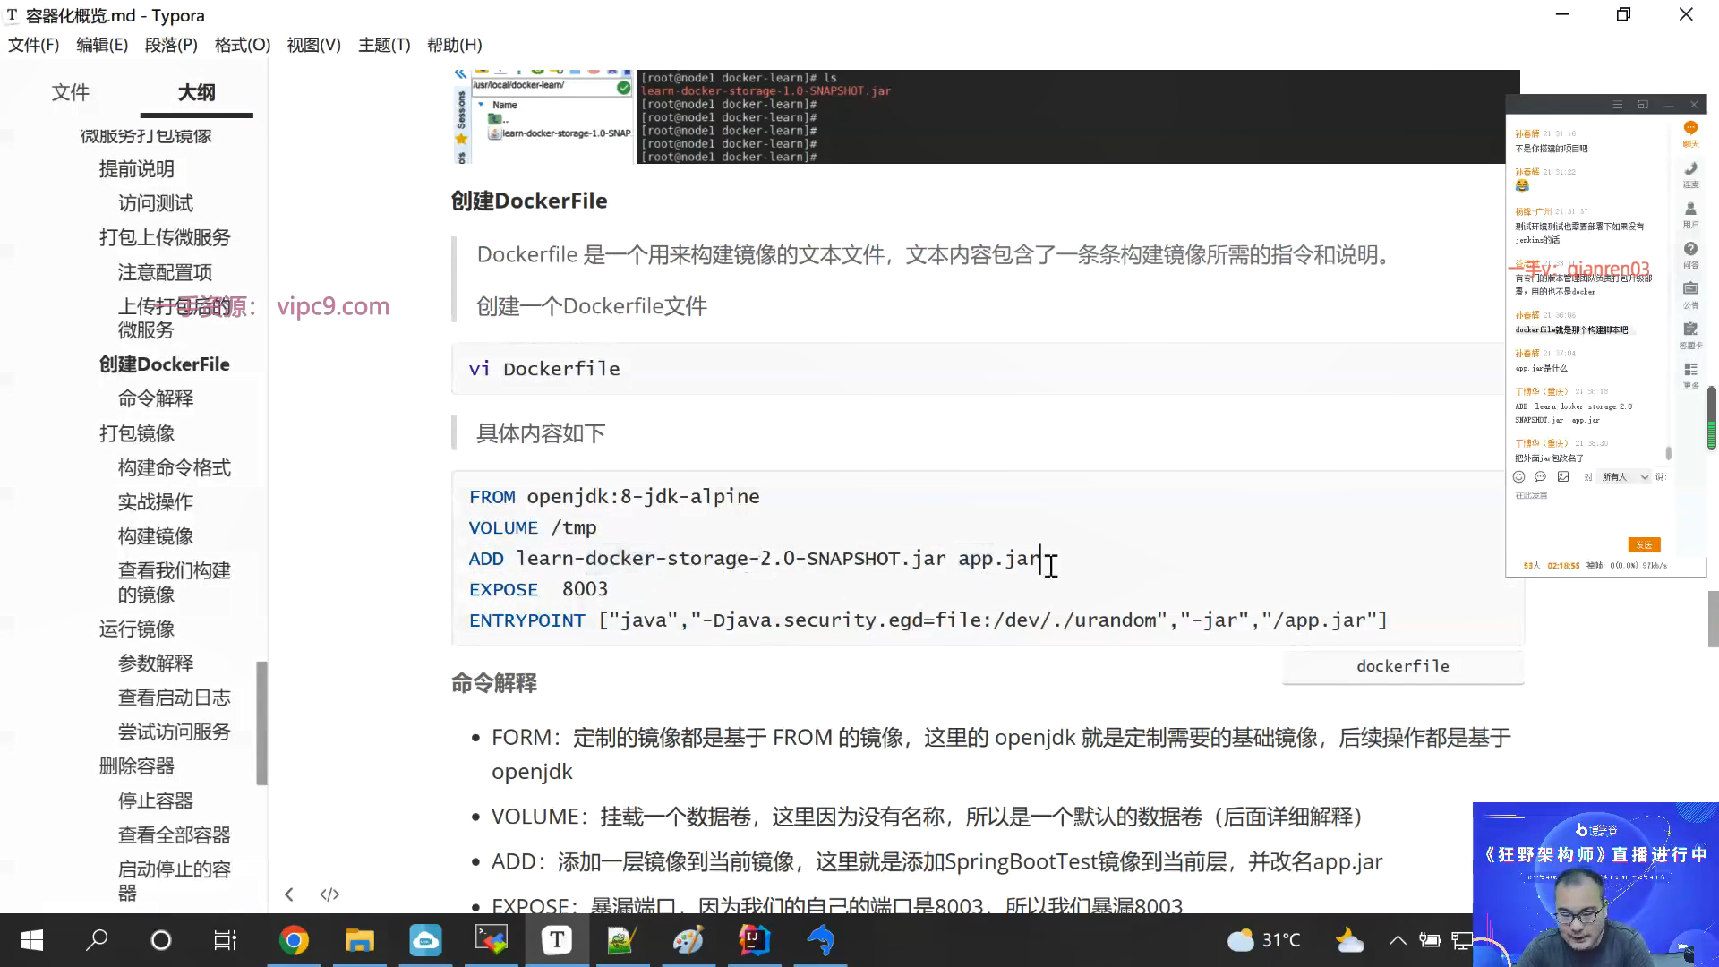Open the dockerfile language selector
The image size is (1719, 967).
click(1402, 666)
